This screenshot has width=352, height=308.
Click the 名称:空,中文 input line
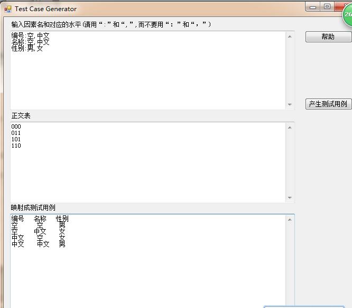[31, 42]
